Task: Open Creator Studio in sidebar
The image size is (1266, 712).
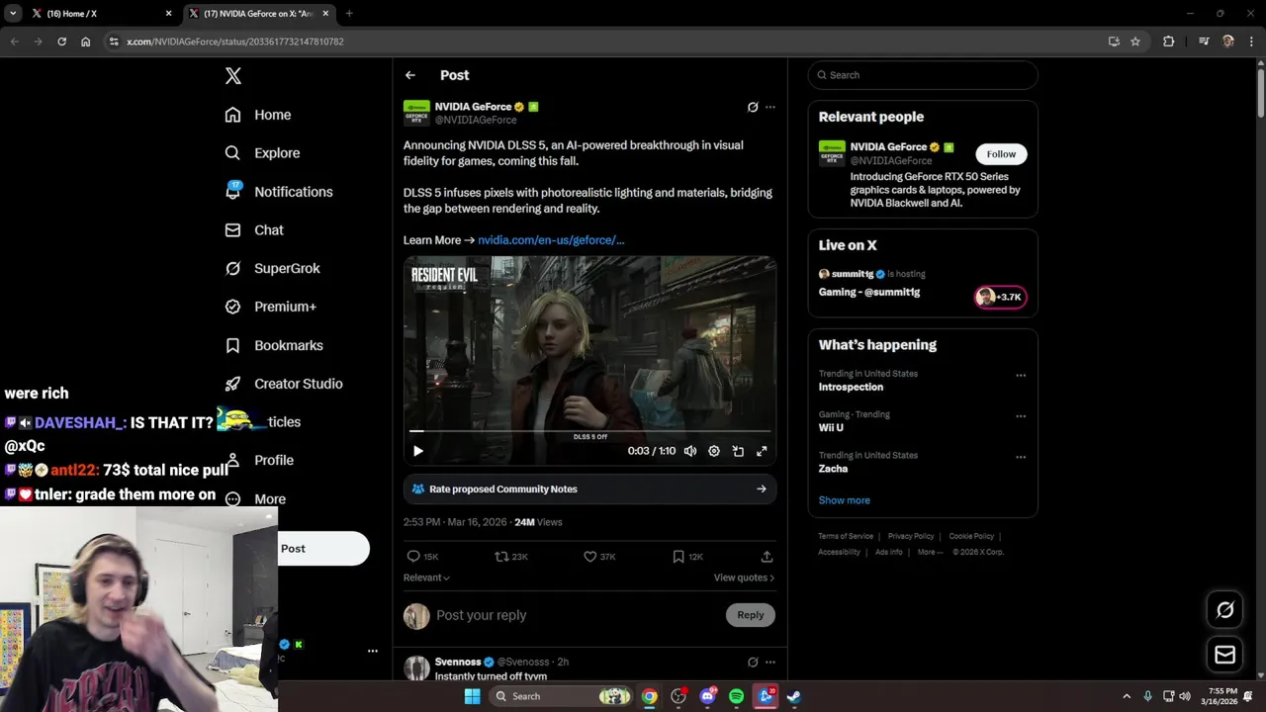Action: click(x=284, y=384)
